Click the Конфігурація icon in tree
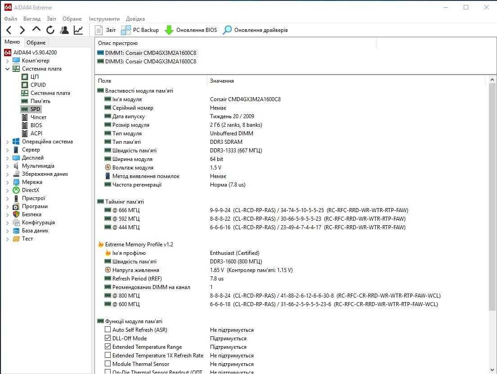 click(x=16, y=223)
